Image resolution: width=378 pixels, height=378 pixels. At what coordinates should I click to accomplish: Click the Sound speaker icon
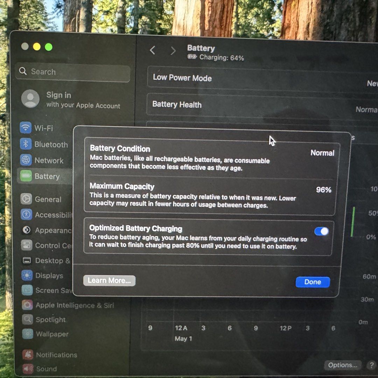[x=28, y=368]
